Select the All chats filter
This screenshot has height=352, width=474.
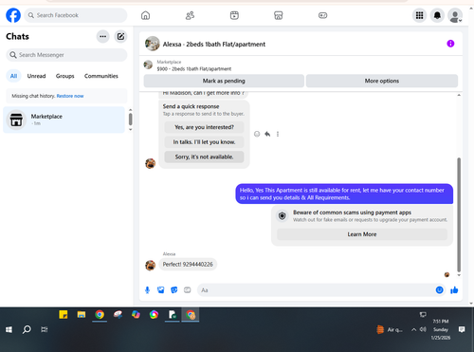13,76
